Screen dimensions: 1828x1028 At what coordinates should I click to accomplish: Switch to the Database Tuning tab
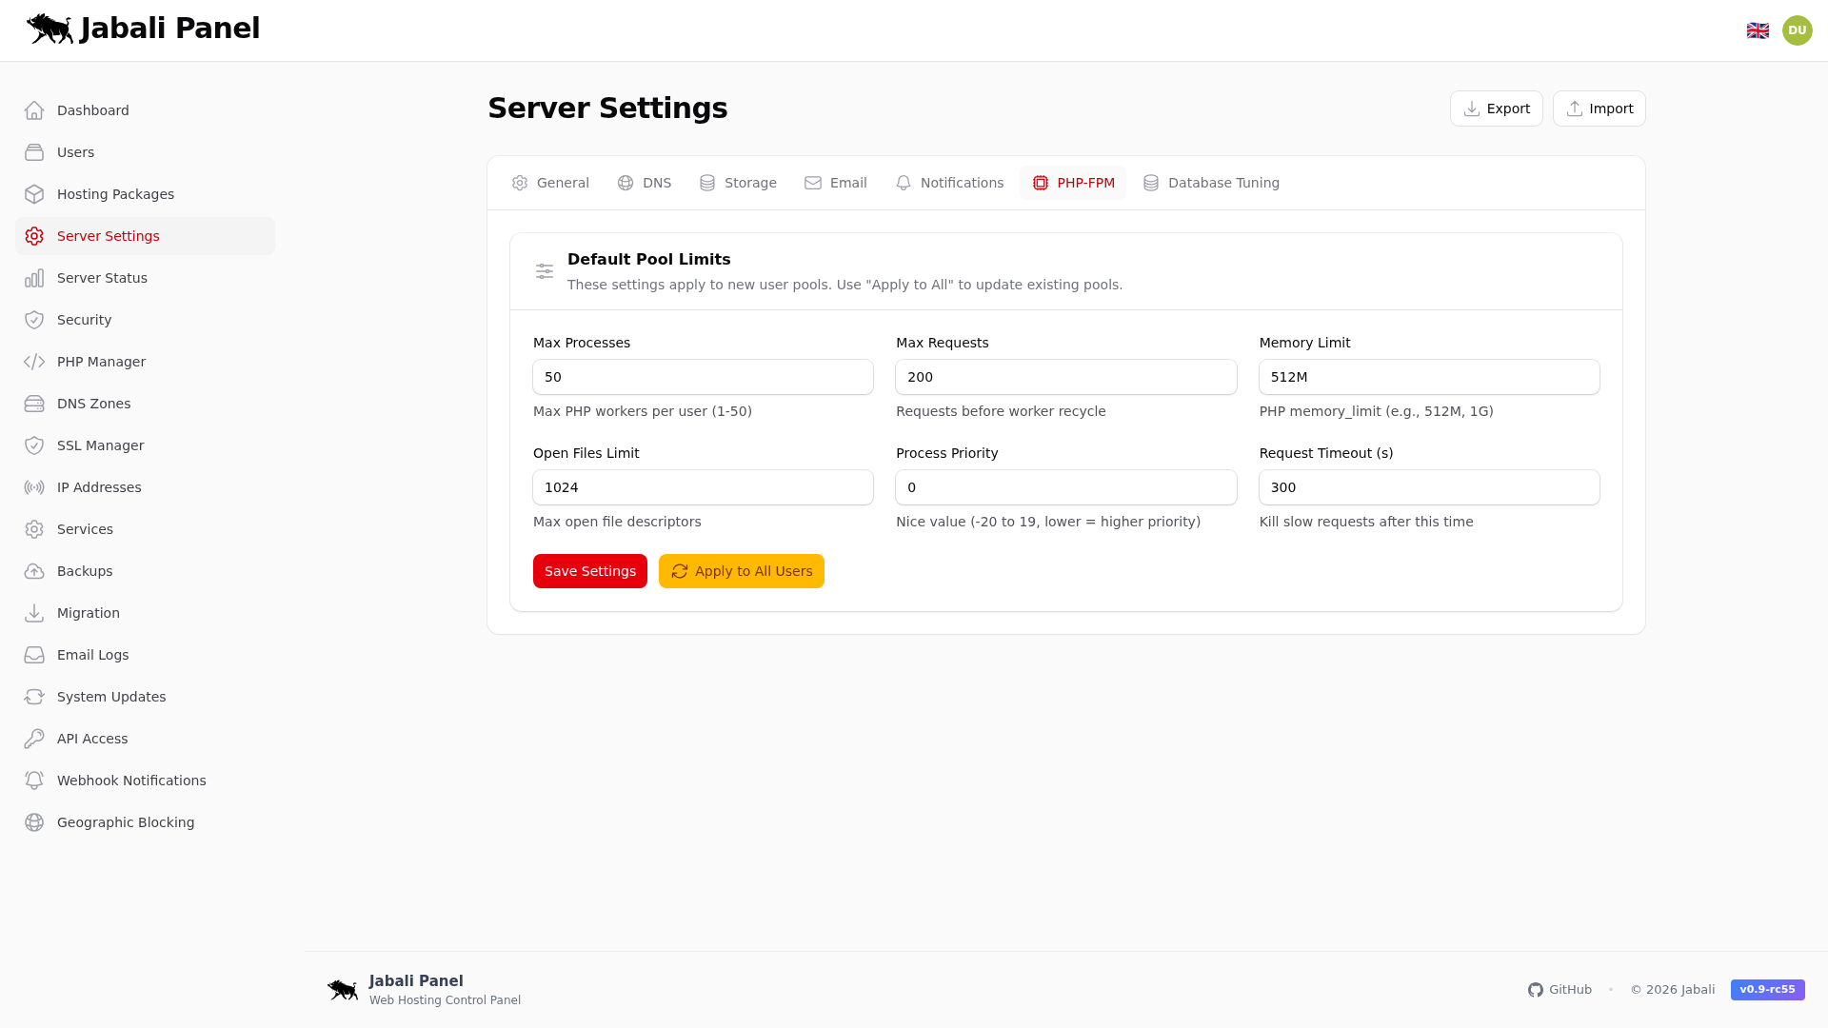1211,183
